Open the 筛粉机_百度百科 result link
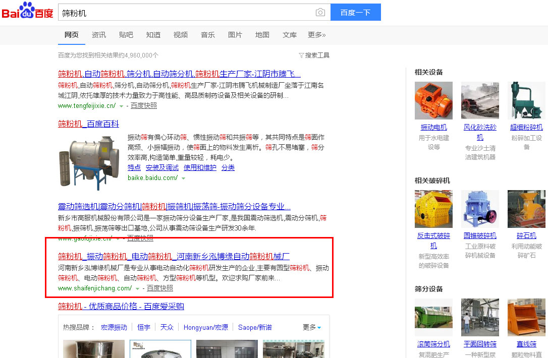The image size is (548, 358). (x=88, y=124)
